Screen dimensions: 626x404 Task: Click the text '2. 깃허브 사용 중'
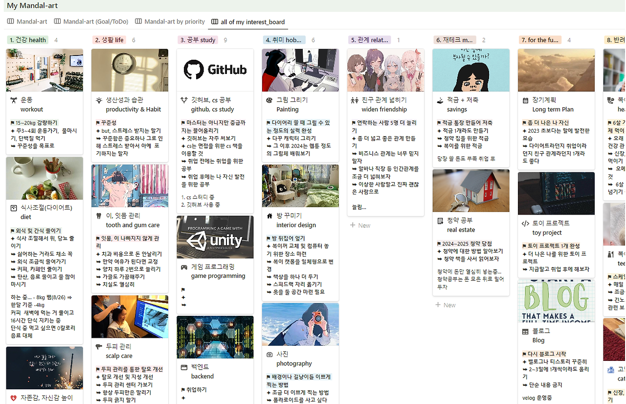coord(201,205)
